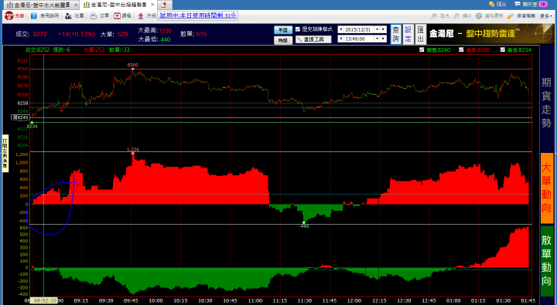Select the 期貨走勢 side panel label
Viewport: 557px width, 305px height.
[546, 103]
